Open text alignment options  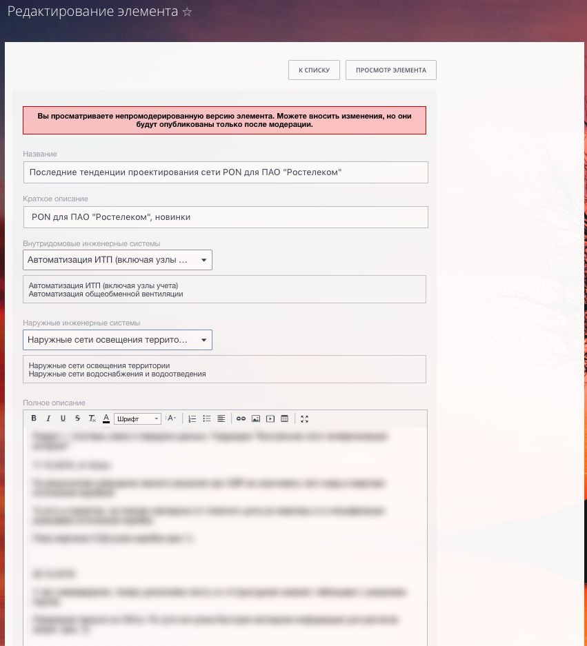point(221,418)
